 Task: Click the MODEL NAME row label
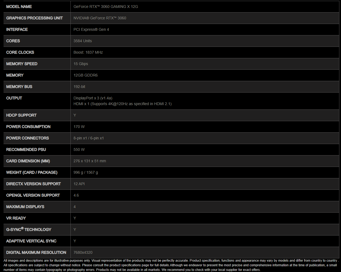pos(19,7)
